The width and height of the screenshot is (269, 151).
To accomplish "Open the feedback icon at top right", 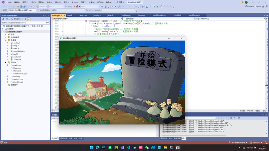I will click(x=266, y=6).
